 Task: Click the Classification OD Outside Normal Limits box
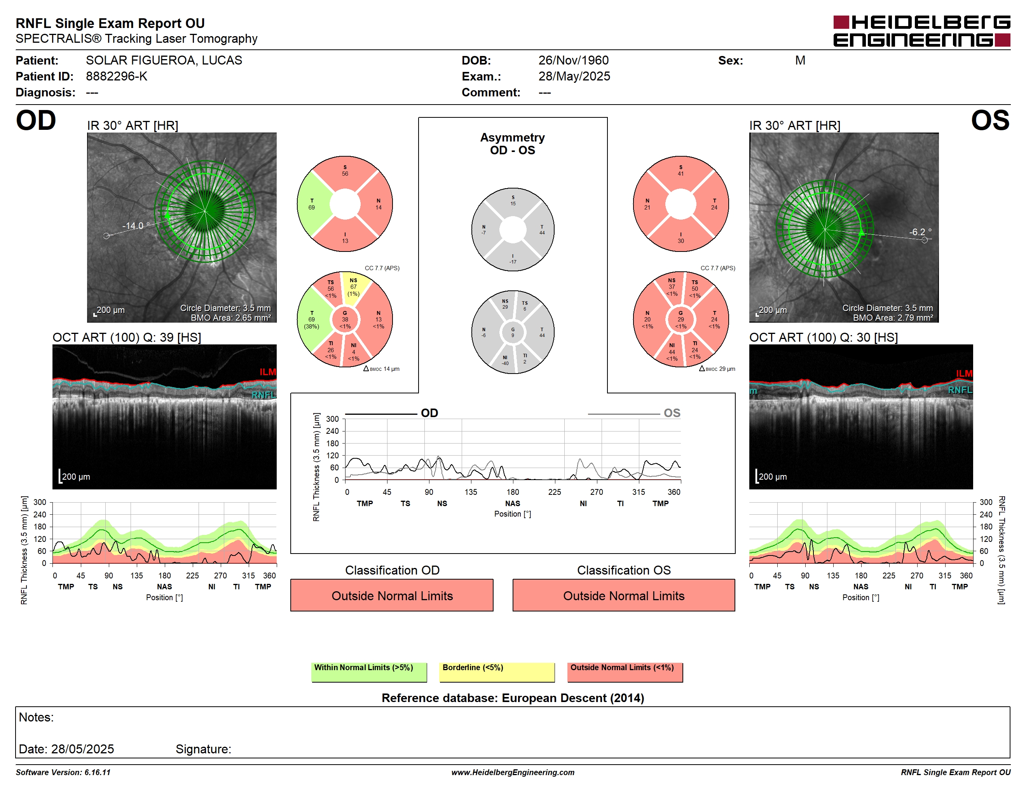392,595
